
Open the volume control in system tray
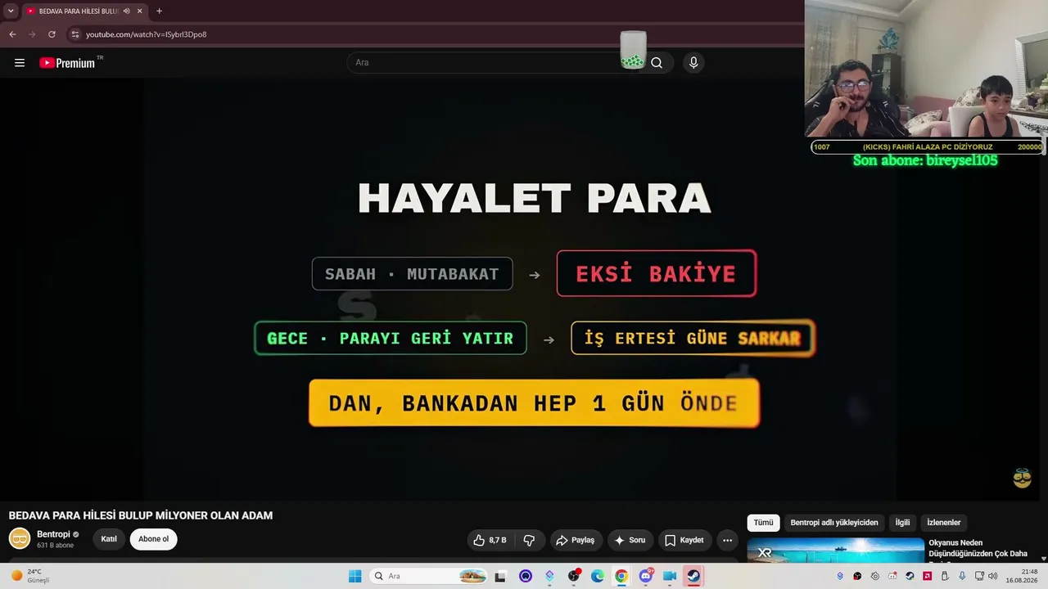pyautogui.click(x=993, y=576)
